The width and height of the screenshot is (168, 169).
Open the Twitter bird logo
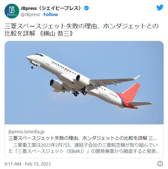(x=160, y=7)
